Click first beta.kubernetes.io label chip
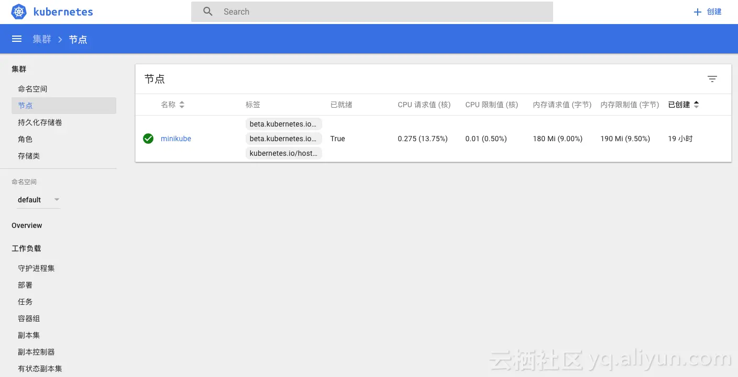This screenshot has height=377, width=738. click(x=284, y=124)
